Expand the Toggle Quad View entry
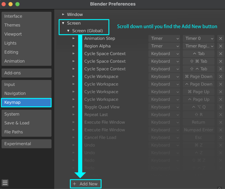 click(74, 107)
